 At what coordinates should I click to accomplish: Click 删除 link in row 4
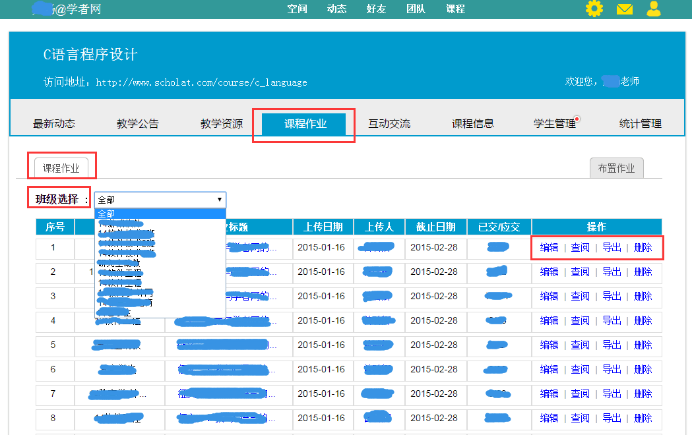(x=643, y=320)
